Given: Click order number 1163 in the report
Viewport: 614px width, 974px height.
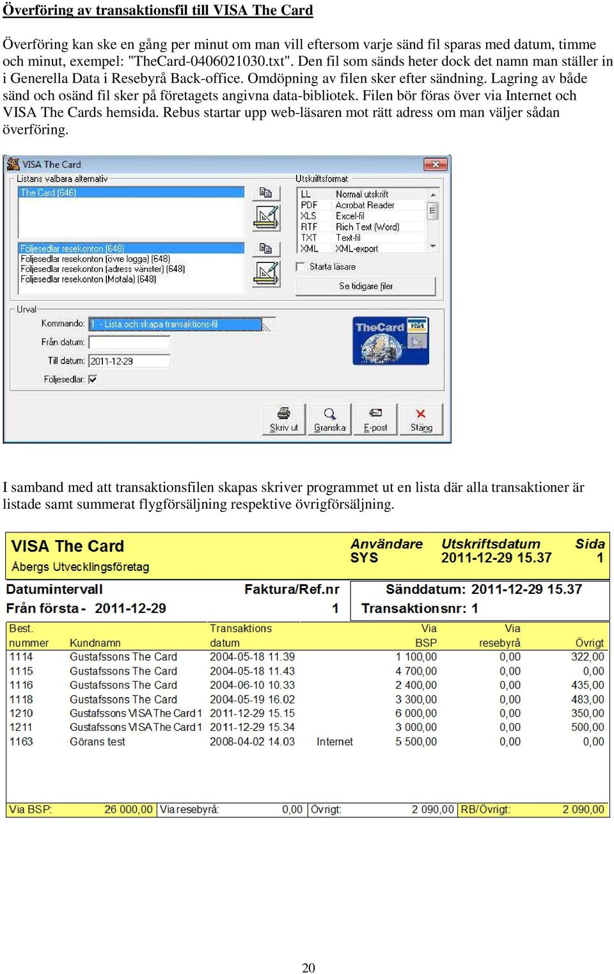Looking at the screenshot, I should (21, 741).
